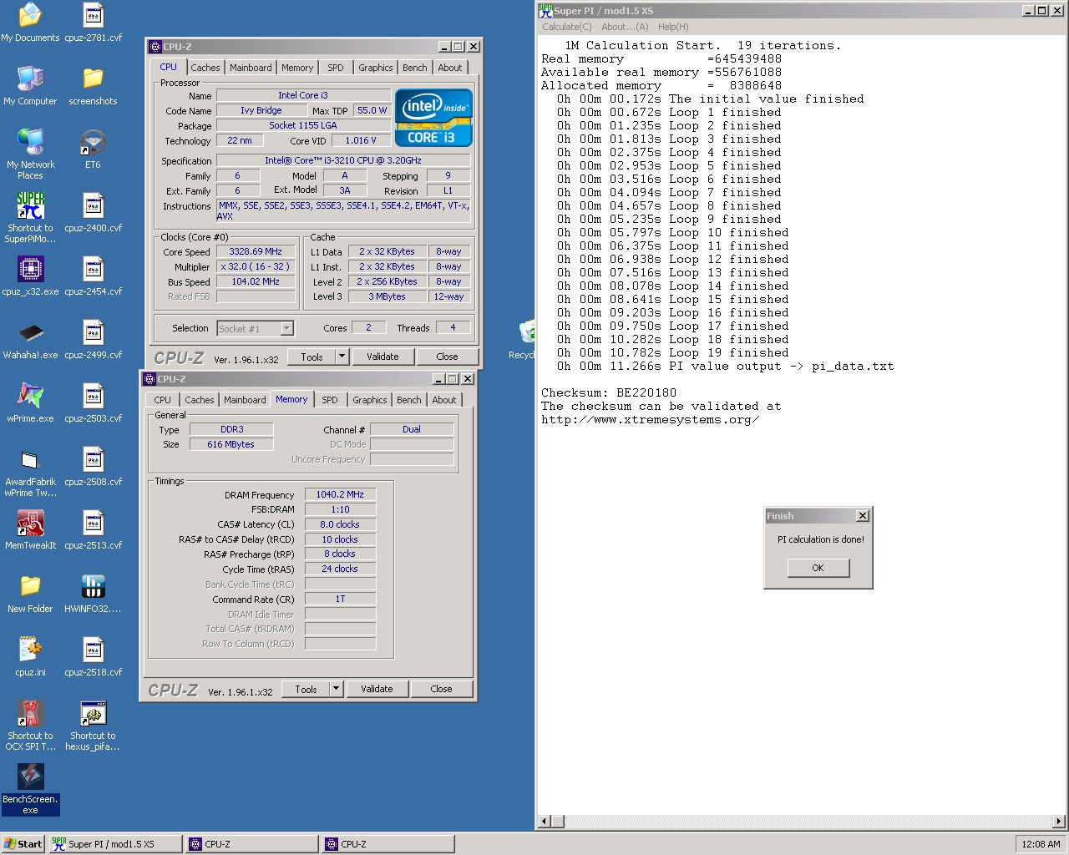
Task: Open cpuz-2454.cvf file icon
Action: [x=93, y=276]
